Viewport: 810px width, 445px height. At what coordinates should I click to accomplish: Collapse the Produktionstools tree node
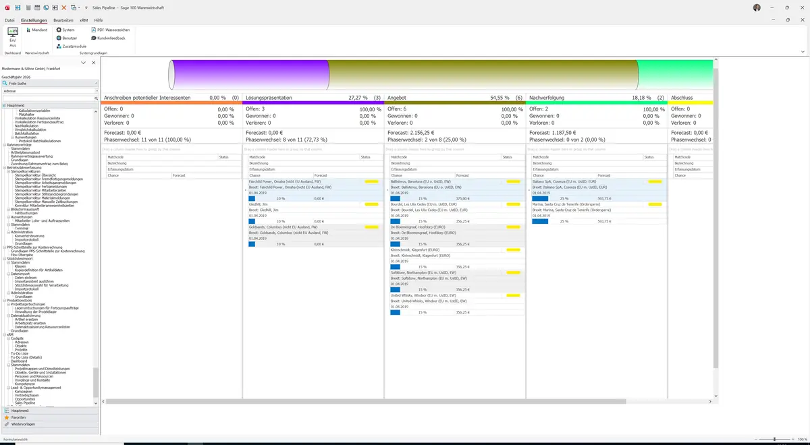point(4,301)
